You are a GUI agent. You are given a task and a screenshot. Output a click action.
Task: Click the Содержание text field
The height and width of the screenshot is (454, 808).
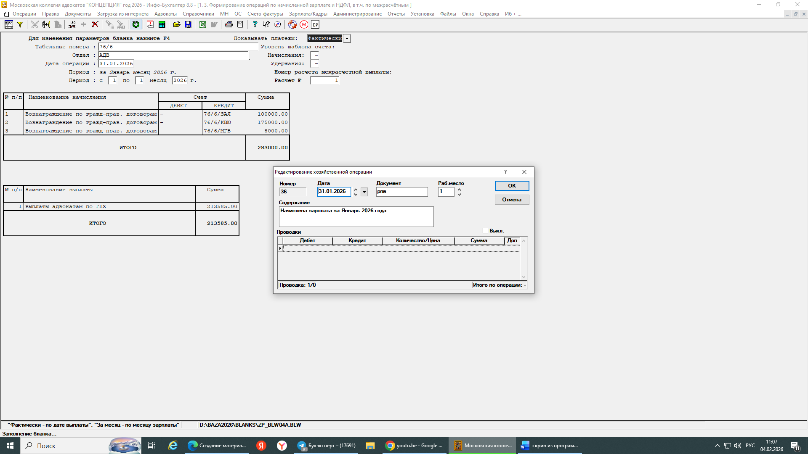[356, 216]
